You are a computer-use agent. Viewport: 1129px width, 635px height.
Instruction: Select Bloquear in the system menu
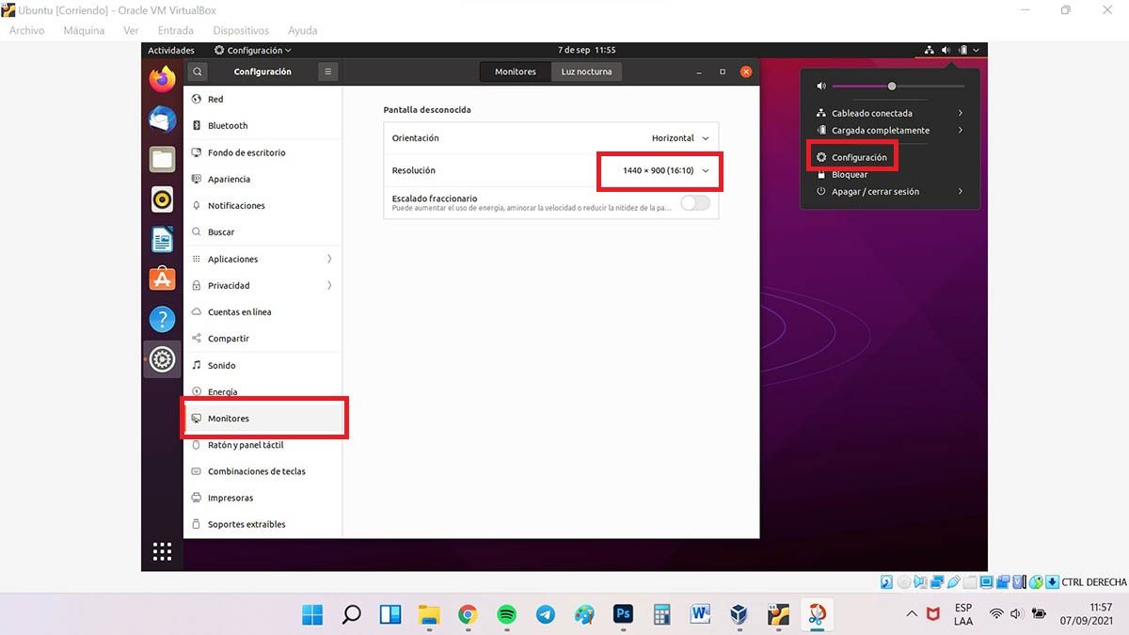click(849, 175)
